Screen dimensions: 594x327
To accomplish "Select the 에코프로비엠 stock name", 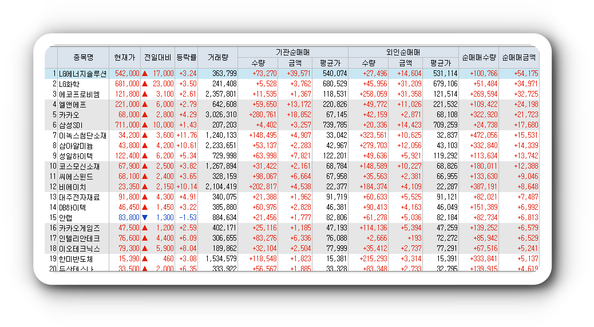I will (x=80, y=94).
